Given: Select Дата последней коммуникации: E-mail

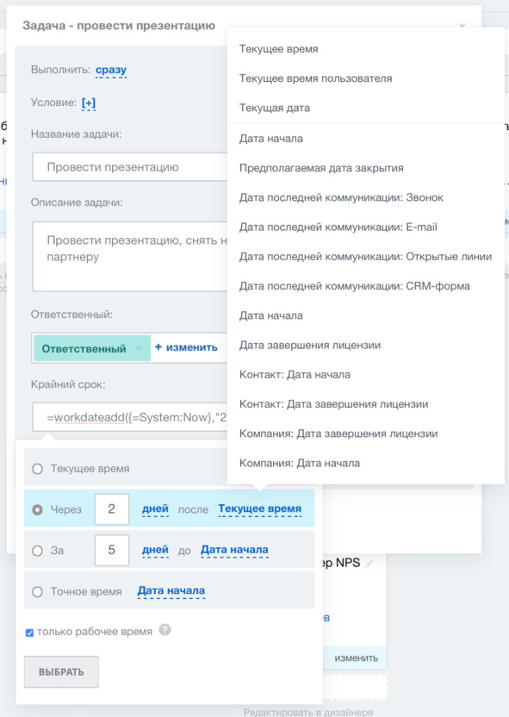Looking at the screenshot, I should pos(338,227).
